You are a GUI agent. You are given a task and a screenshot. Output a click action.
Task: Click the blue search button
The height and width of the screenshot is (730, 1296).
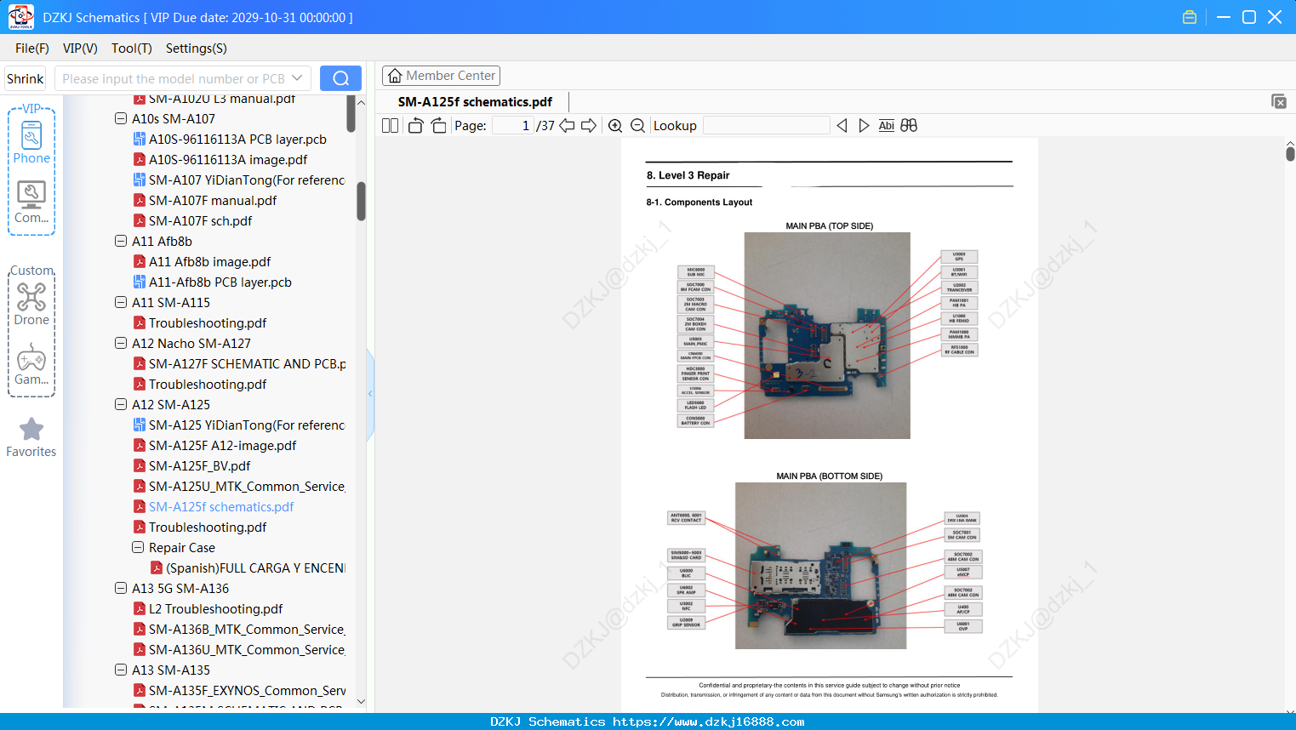(x=340, y=78)
